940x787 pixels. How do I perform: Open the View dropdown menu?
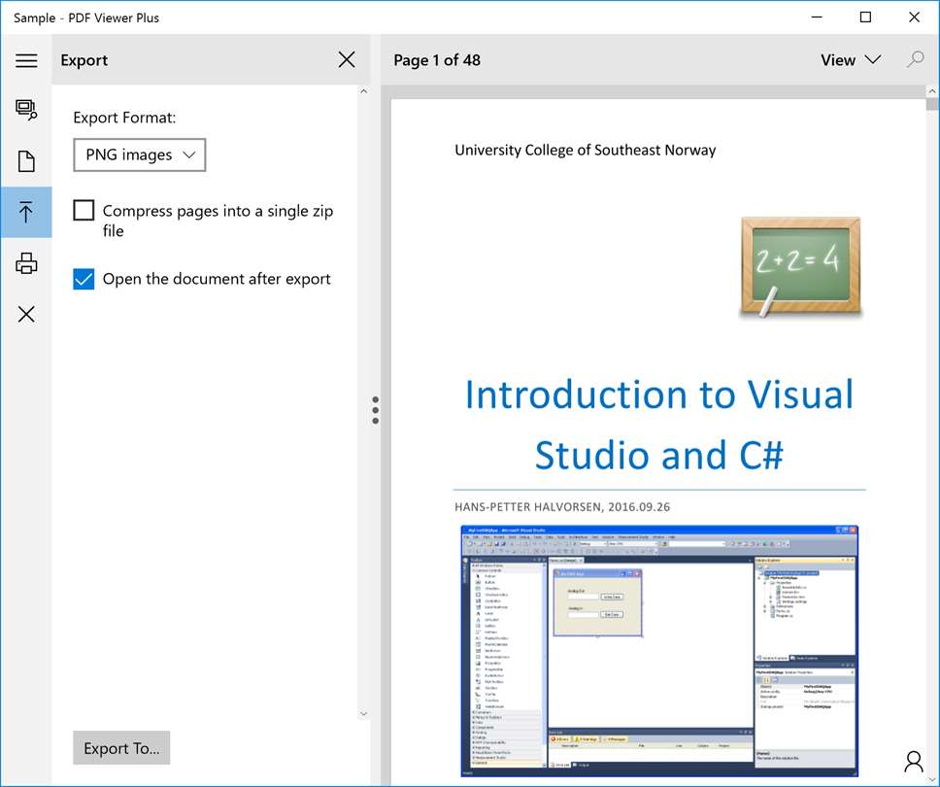point(850,60)
